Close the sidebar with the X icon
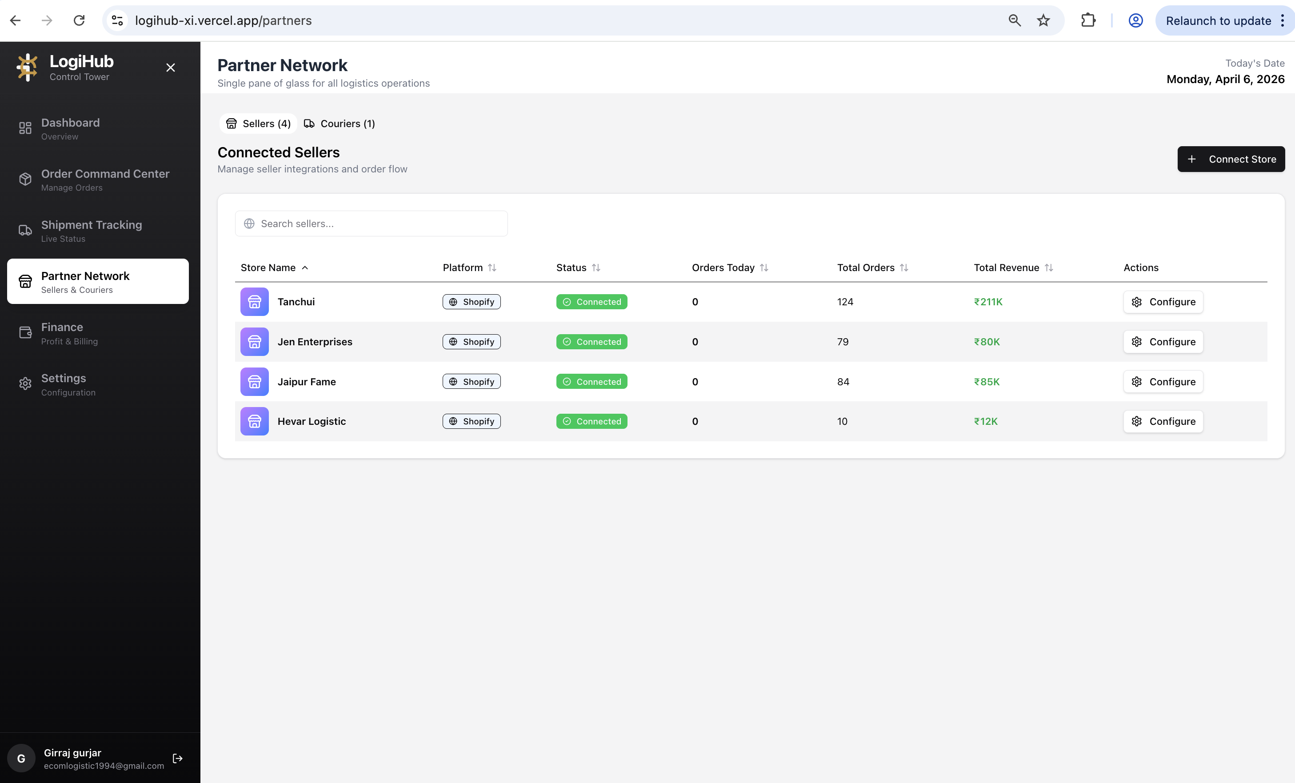1295x783 pixels. click(170, 67)
